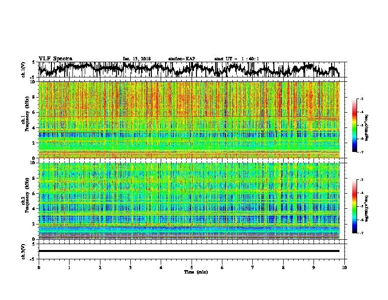Click the "VLF Spectra" plot title
Image resolution: width=388 pixels, height=300 pixels.
pyautogui.click(x=55, y=59)
